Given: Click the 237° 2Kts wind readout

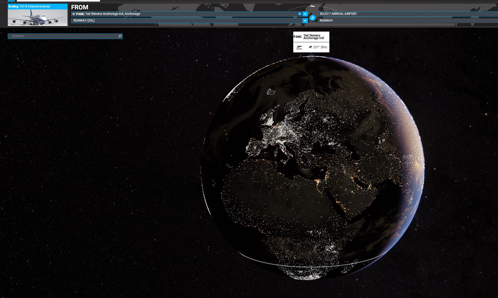Looking at the screenshot, I should [x=320, y=47].
